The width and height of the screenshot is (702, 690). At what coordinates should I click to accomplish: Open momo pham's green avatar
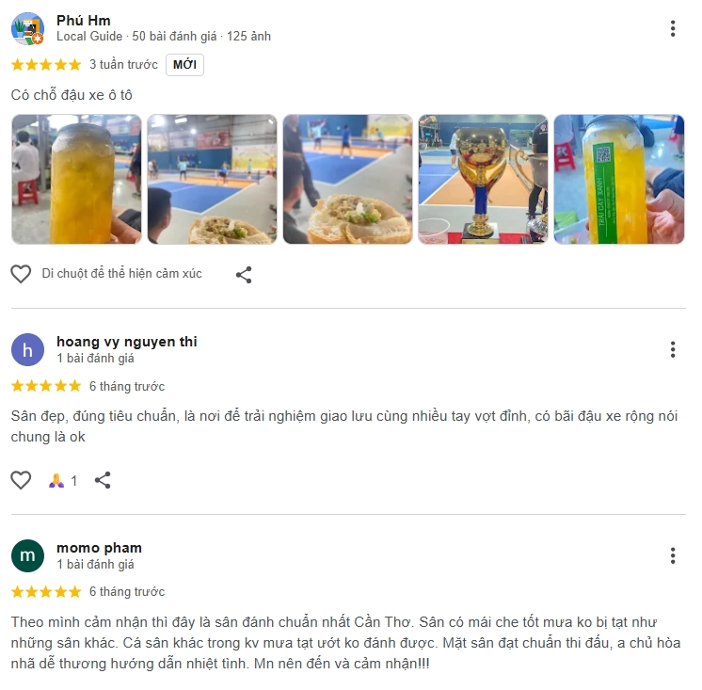click(x=27, y=555)
